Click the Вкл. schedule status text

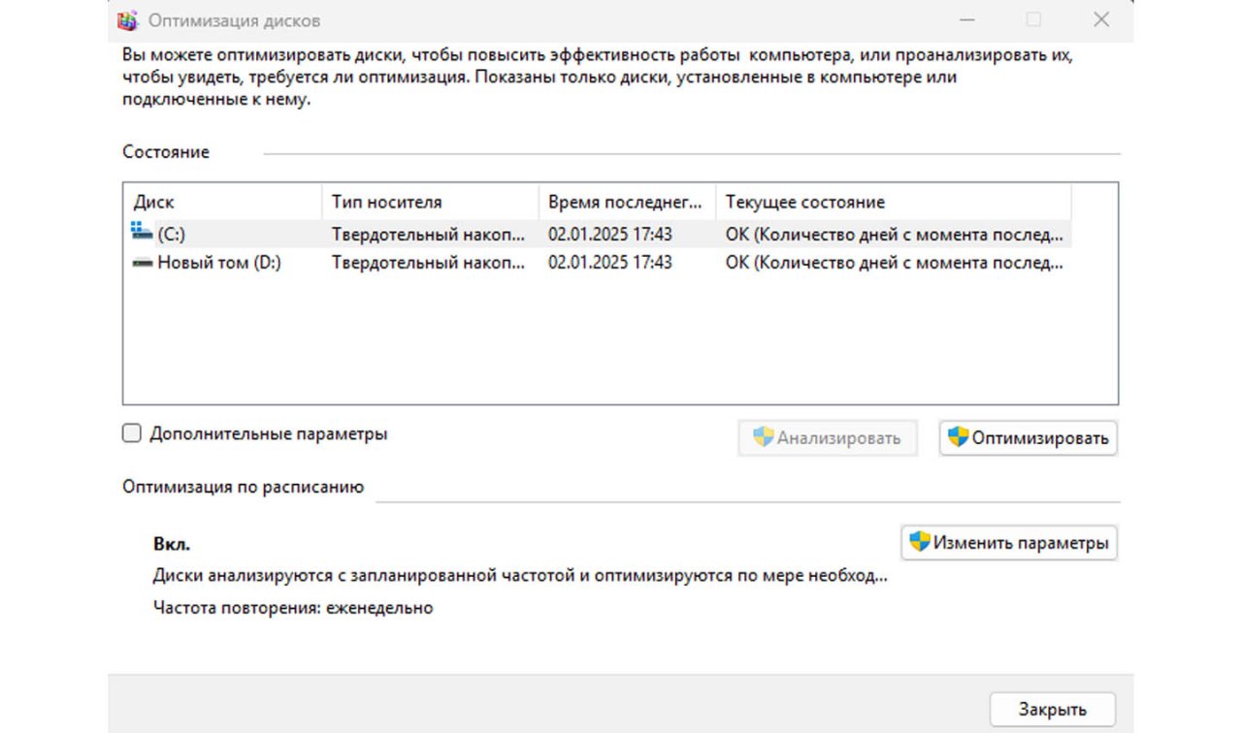pyautogui.click(x=172, y=544)
